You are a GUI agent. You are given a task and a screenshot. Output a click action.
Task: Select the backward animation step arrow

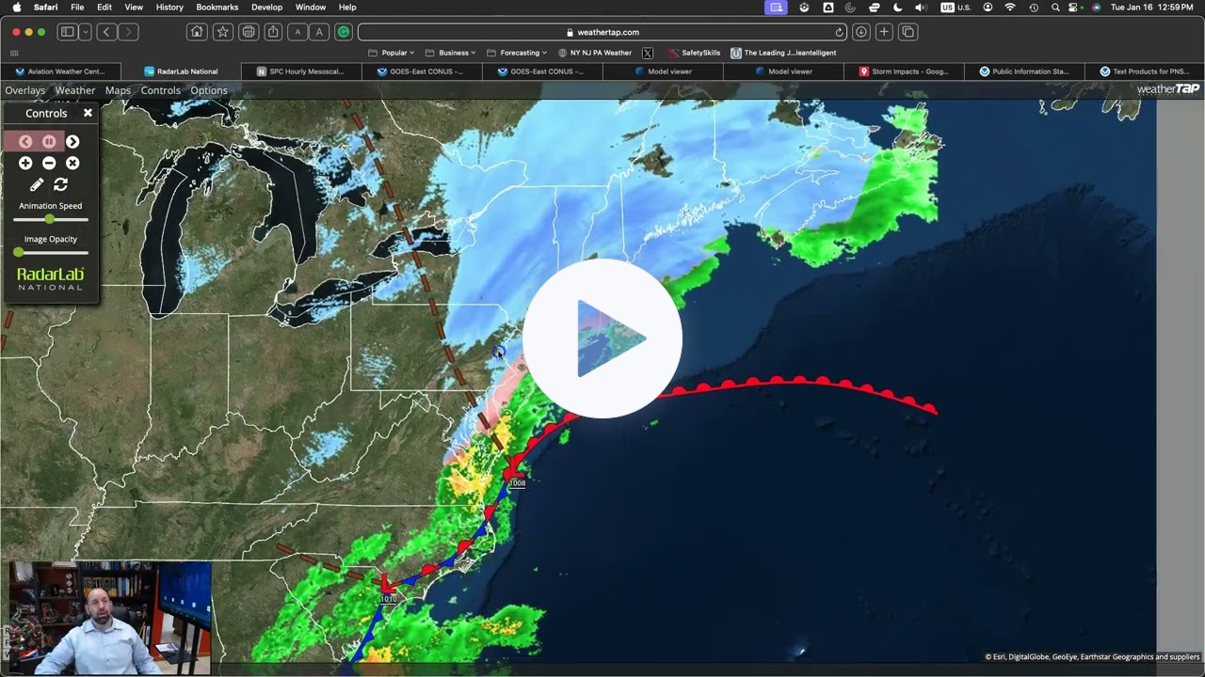25,141
